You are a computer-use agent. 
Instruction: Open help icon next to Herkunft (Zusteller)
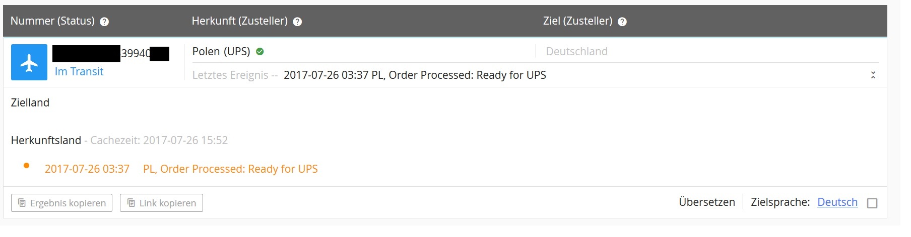pos(297,22)
